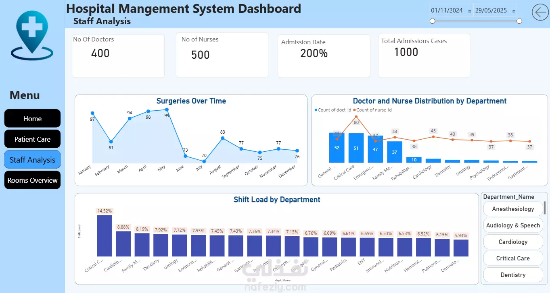Toggle the Audiology & Speech slicer item

click(x=513, y=225)
